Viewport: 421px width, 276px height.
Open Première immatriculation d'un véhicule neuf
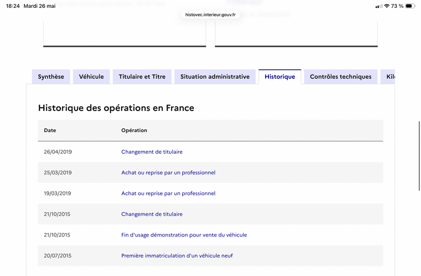tap(177, 256)
